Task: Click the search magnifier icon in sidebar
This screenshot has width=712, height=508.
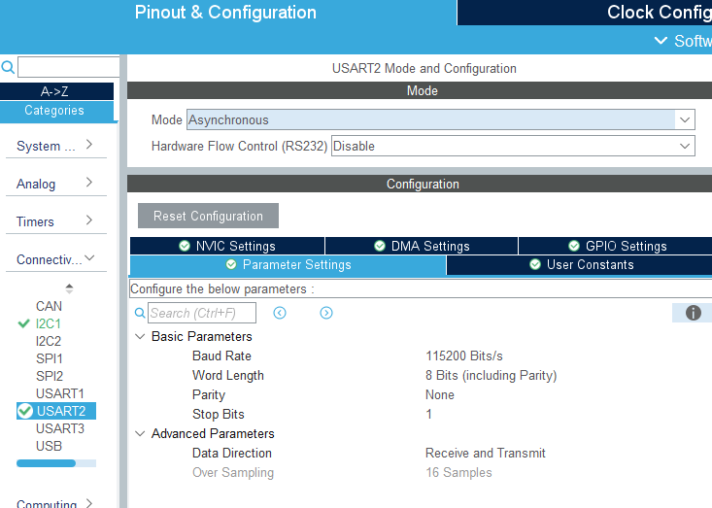Action: pyautogui.click(x=8, y=67)
